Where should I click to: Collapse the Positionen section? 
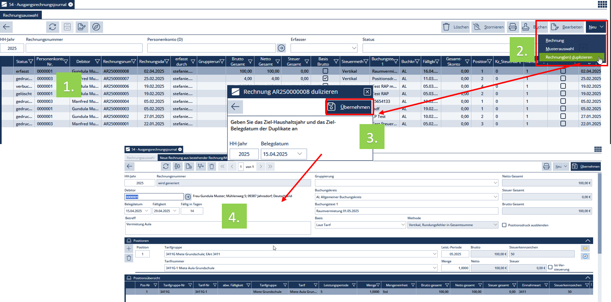587,241
